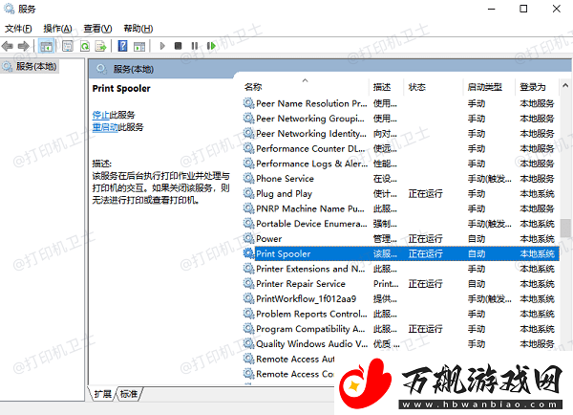The height and width of the screenshot is (415, 573).
Task: Click the Stop service square icon
Action: tap(178, 46)
